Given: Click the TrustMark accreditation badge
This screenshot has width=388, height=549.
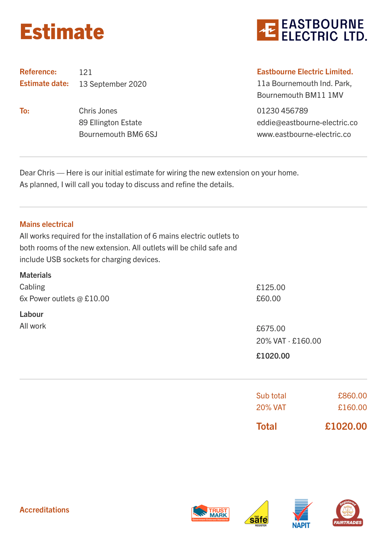Looking at the screenshot, I should tap(210, 513).
